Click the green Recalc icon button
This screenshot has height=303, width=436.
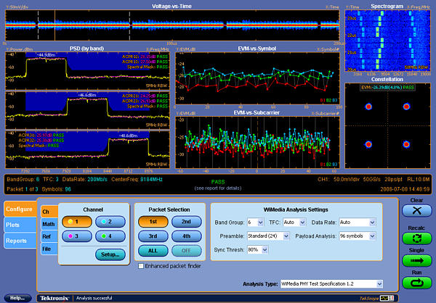[x=416, y=238]
